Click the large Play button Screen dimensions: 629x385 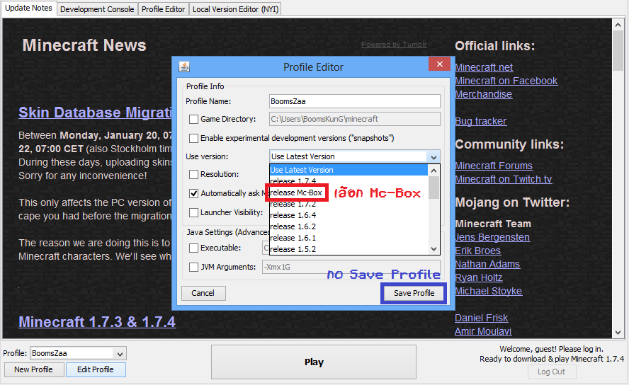314,362
